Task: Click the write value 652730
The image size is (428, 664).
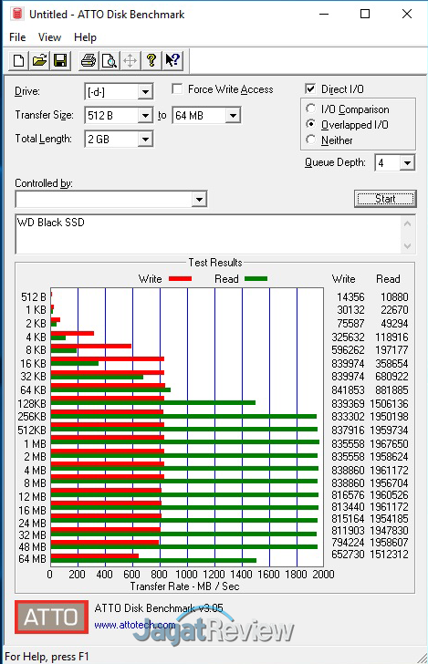Action: (348, 554)
